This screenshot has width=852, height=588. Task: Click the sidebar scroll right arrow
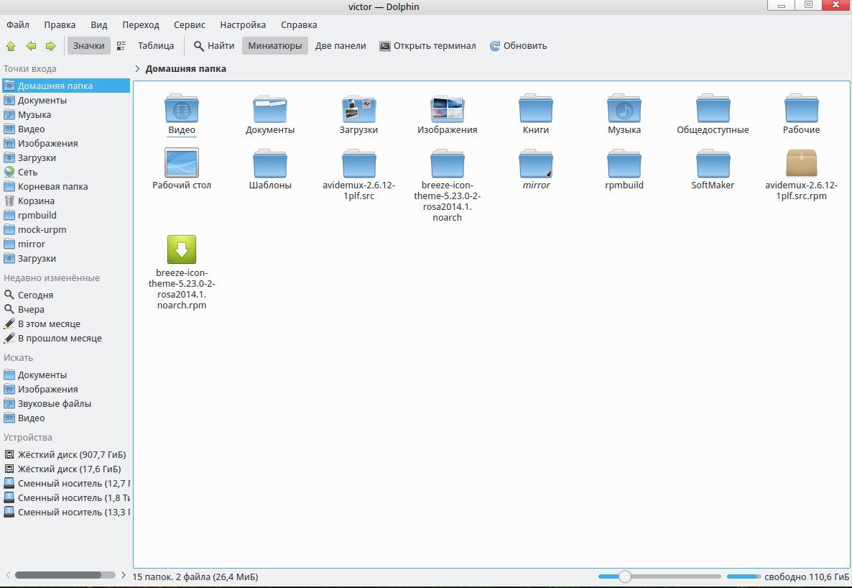(x=124, y=575)
